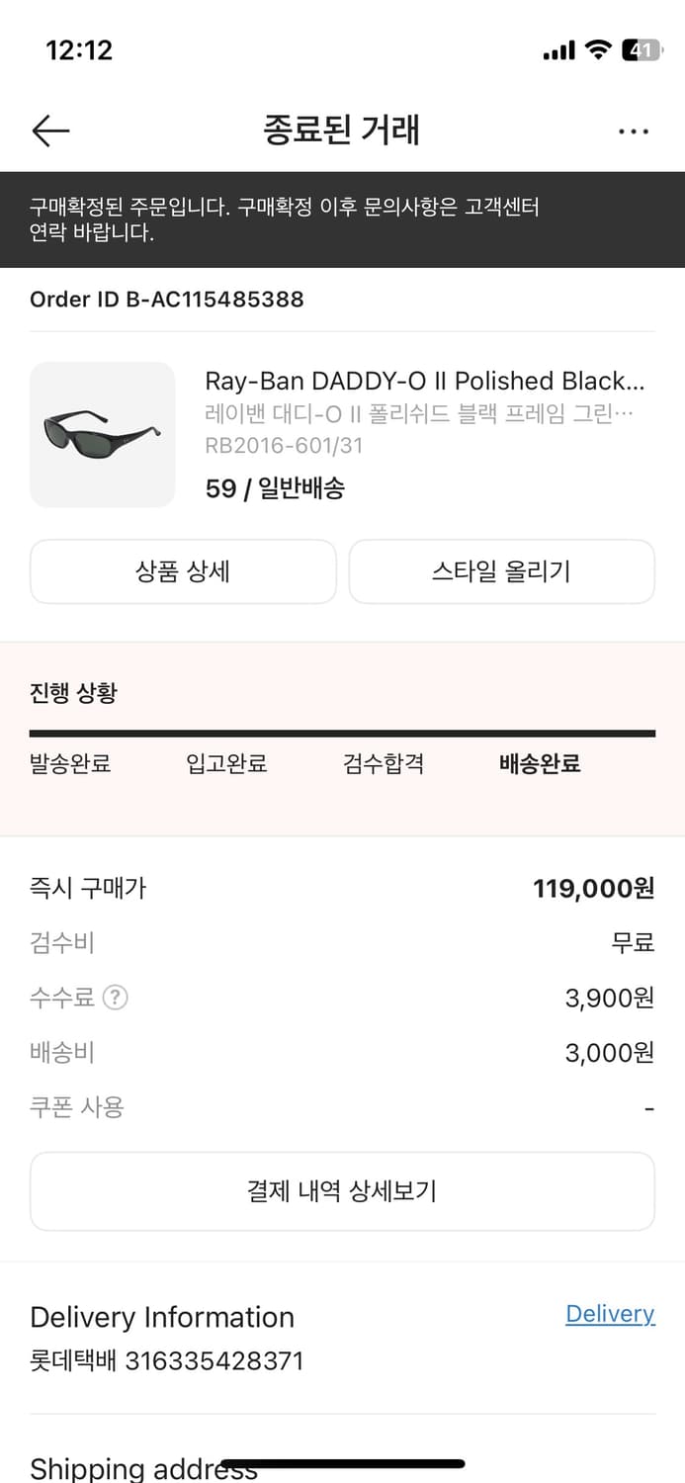Open 상품 상세 for the Ray-Ban item

[x=183, y=571]
